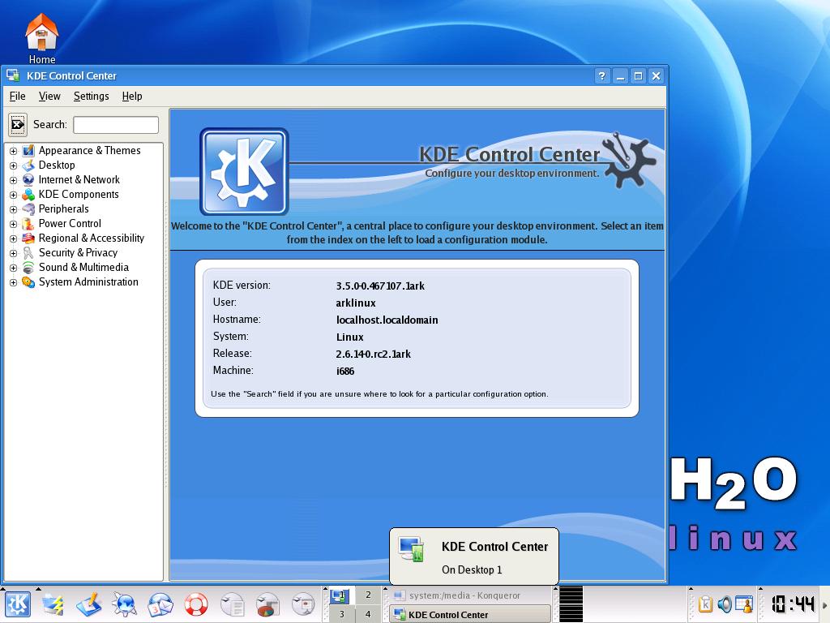
Task: Expand the Internet & Network node
Action: pyautogui.click(x=13, y=180)
